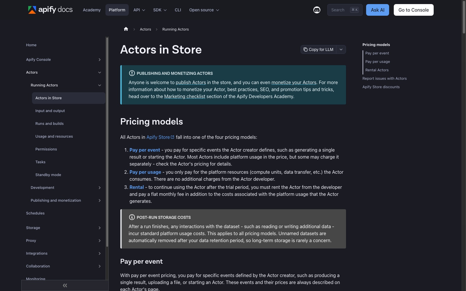Open the Copy for LLM dropdown arrow
466x291 pixels.
(x=341, y=49)
